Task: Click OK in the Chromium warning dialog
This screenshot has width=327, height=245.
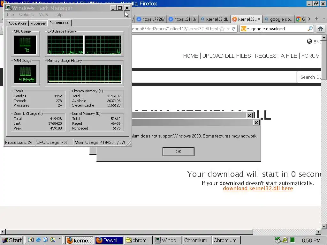Action: 178,152
